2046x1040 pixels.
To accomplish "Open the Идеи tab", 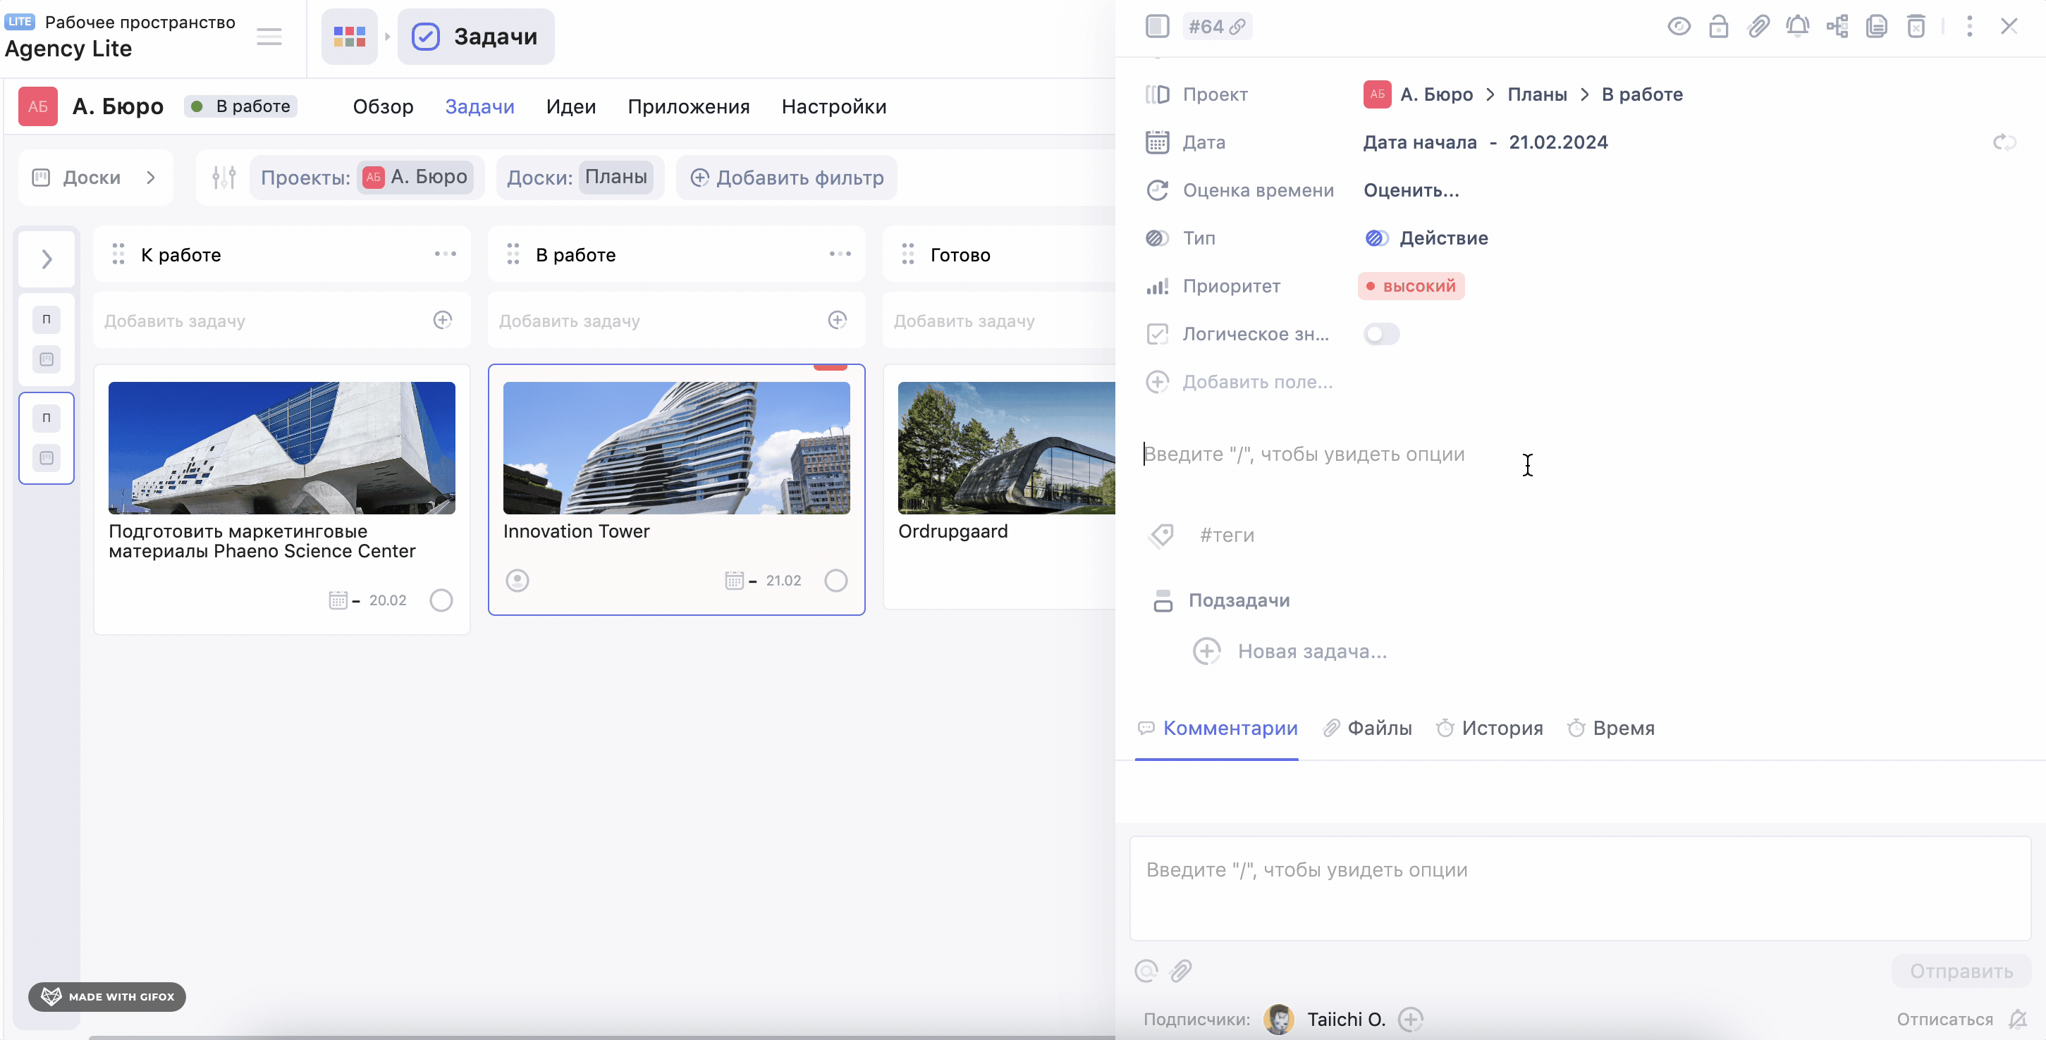I will 570,106.
